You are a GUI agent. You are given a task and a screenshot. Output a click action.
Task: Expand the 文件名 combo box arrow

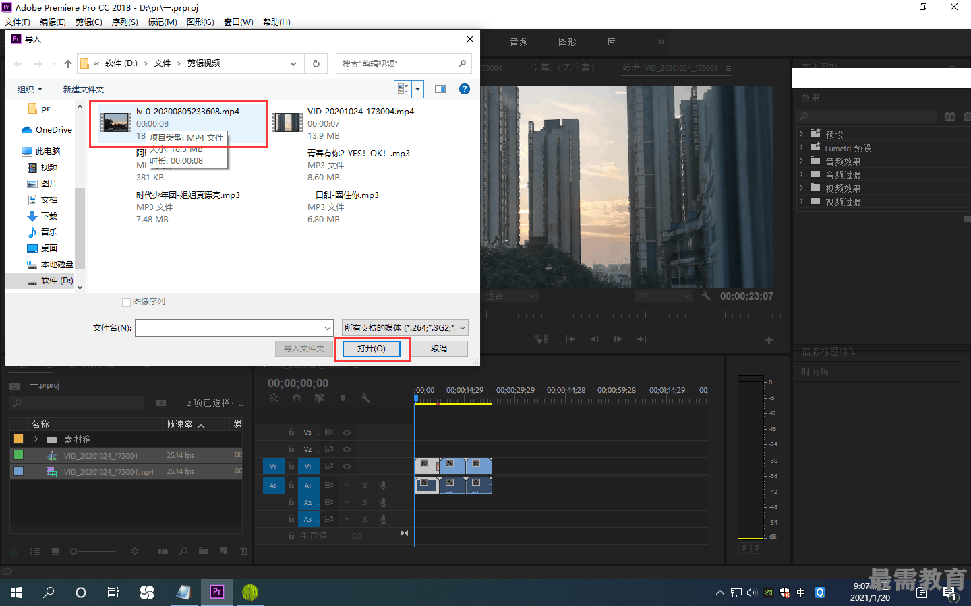click(328, 328)
